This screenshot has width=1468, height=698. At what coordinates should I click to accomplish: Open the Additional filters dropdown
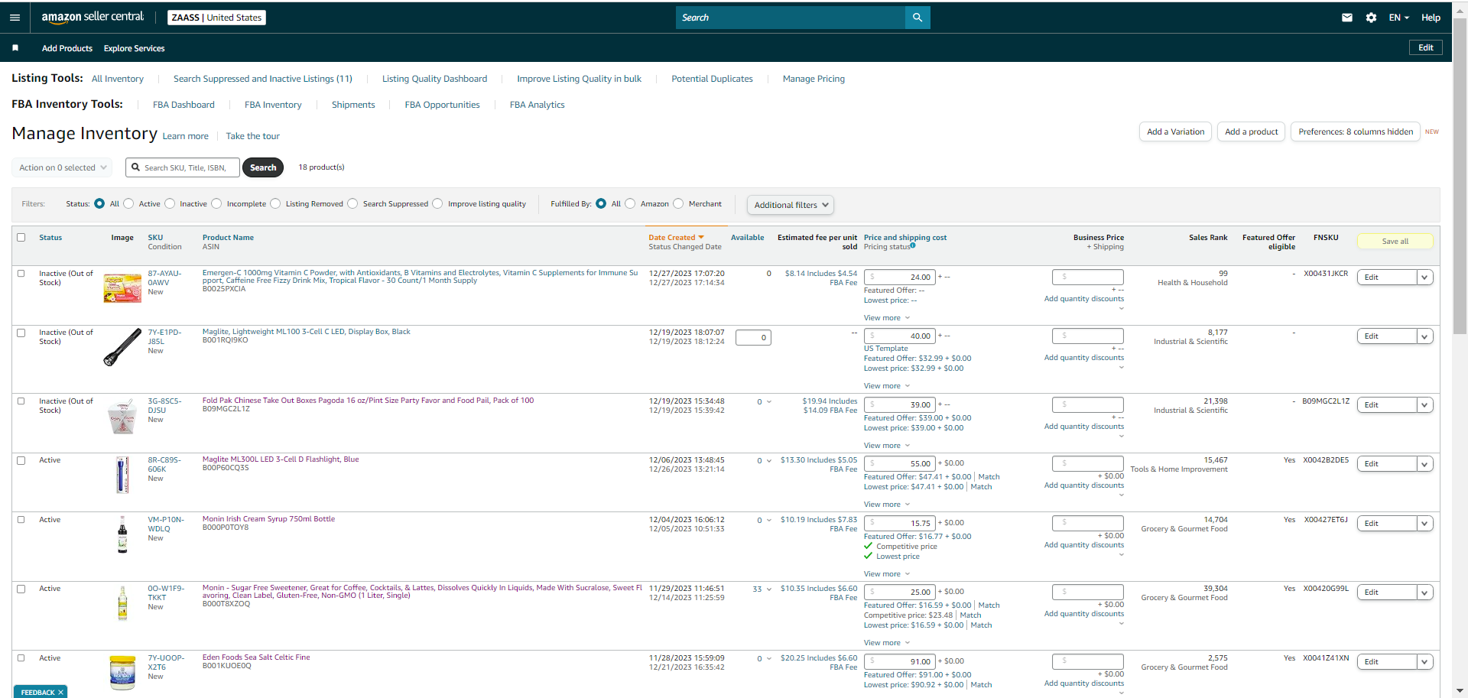tap(791, 205)
